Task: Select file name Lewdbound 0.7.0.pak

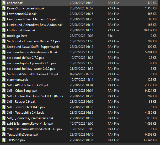Action: coord(22,14)
